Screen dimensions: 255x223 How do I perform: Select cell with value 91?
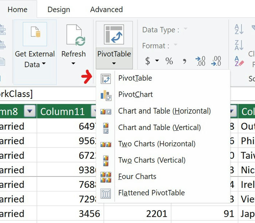205,214
